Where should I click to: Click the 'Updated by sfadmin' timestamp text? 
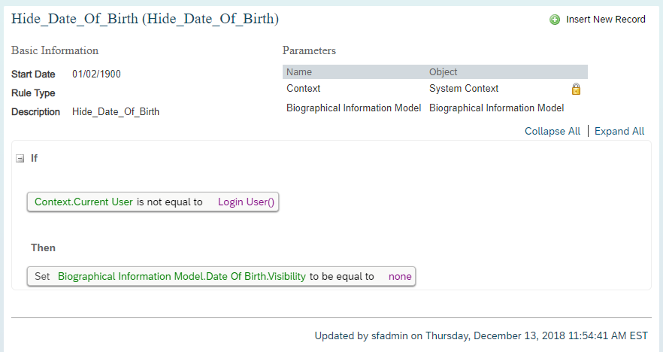pos(481,336)
